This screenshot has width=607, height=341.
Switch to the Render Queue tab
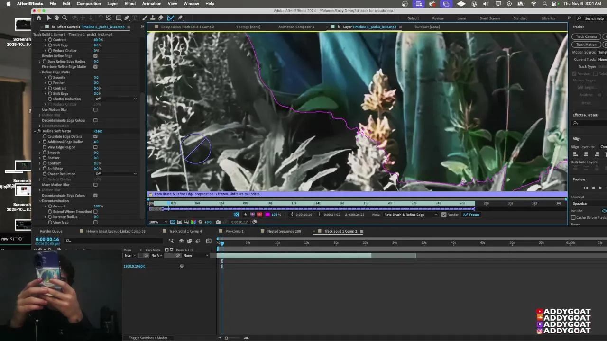click(x=51, y=231)
